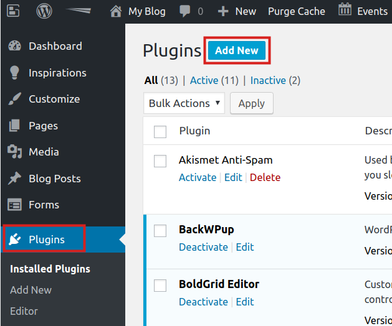Click the Media library icon
392x326 pixels.
click(x=15, y=152)
